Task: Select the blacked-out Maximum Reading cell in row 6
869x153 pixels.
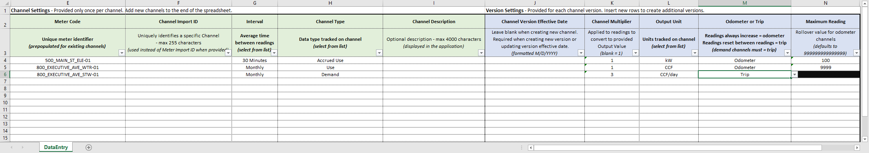Action: pos(829,75)
